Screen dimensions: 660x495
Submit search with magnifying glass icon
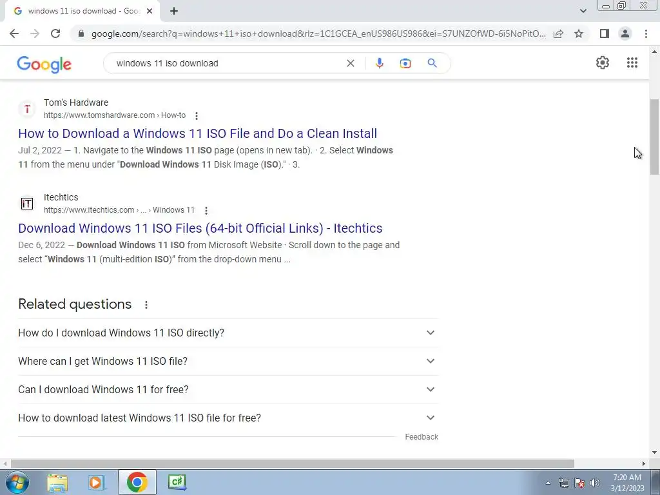coord(432,63)
